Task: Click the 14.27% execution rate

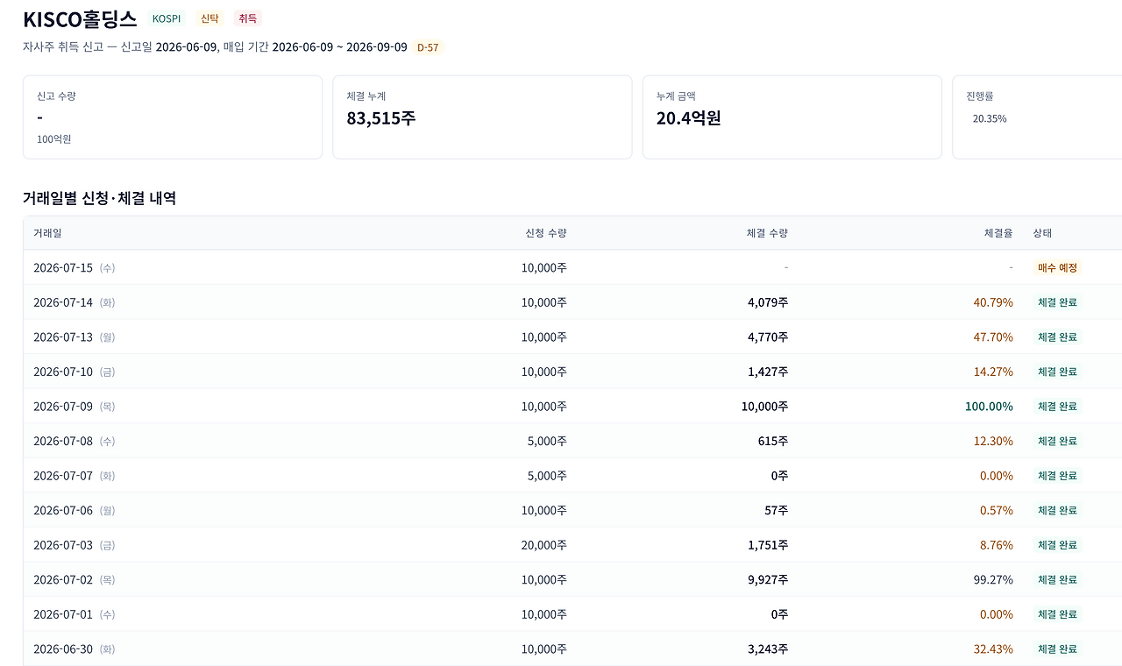Action: [993, 372]
